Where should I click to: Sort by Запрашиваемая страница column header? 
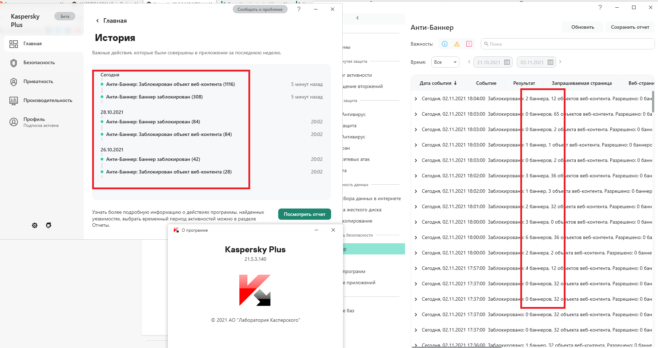coord(582,83)
